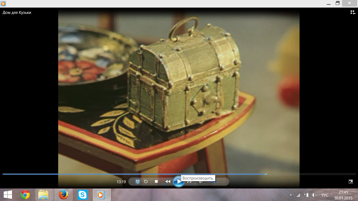Show hidden system tray icons
The width and height of the screenshot is (358, 201).
[x=291, y=195]
